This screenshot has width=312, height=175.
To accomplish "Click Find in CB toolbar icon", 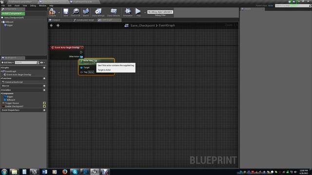I will pos(76,12).
